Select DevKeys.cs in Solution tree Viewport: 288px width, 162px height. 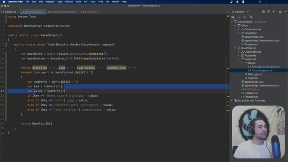[x=251, y=93]
